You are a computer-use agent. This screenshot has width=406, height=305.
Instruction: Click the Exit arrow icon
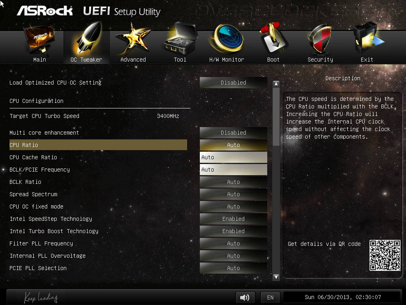(367, 39)
